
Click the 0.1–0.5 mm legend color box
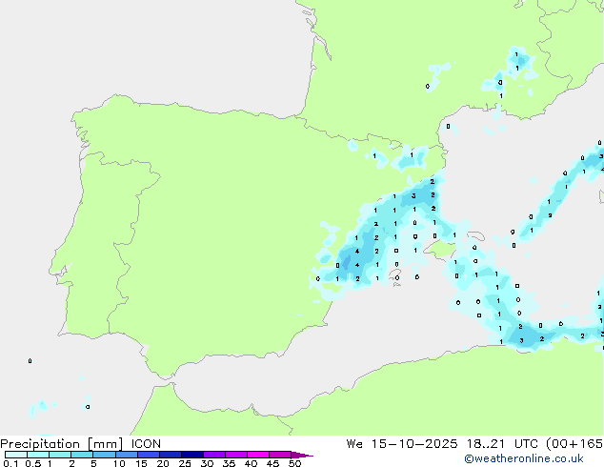tap(16, 455)
